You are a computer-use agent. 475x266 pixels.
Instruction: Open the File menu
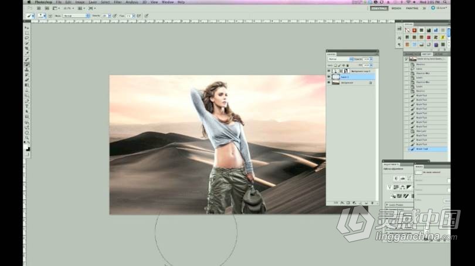click(59, 2)
